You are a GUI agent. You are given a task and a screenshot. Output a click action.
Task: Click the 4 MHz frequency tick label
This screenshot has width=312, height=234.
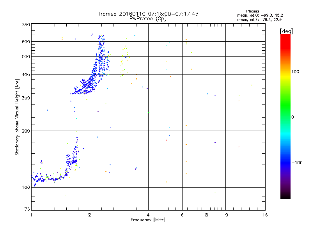pyautogui.click(x=148, y=215)
